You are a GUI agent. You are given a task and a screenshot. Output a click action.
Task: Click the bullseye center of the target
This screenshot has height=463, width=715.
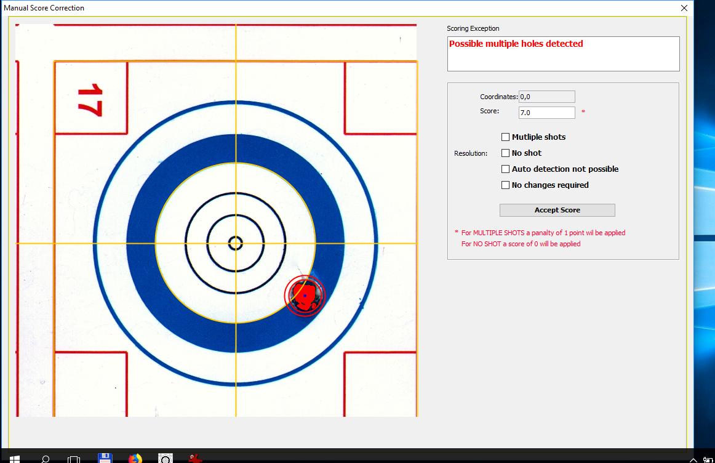[x=236, y=243]
